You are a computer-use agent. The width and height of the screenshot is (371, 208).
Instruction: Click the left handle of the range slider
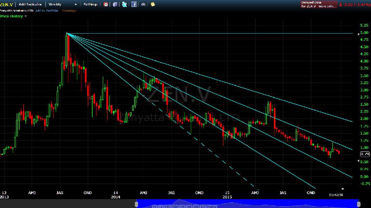[x=136, y=203]
